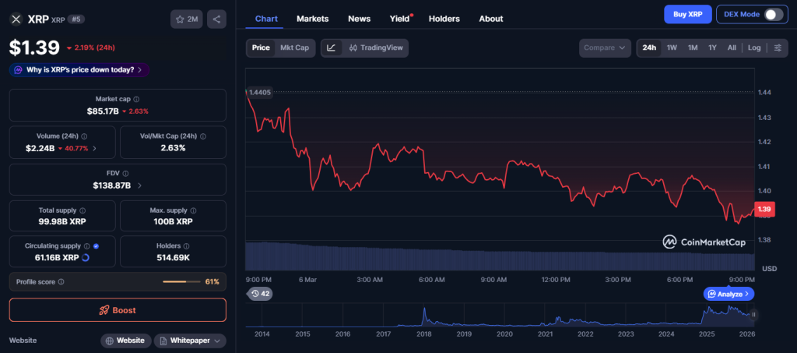
Task: Toggle Log scale on the chart
Action: click(x=754, y=48)
